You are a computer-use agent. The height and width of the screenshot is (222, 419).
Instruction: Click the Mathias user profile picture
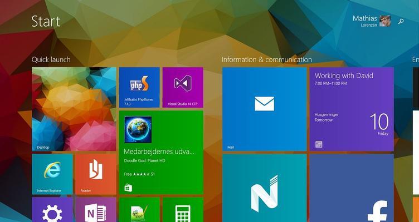tap(385, 21)
